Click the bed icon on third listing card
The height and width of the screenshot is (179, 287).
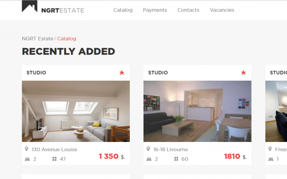pos(271,159)
